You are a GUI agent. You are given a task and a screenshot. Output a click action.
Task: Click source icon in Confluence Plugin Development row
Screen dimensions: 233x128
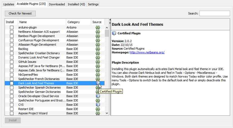pos(98,40)
